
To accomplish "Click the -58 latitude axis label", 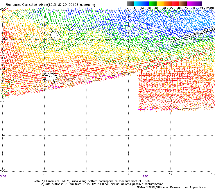I will [3, 135].
